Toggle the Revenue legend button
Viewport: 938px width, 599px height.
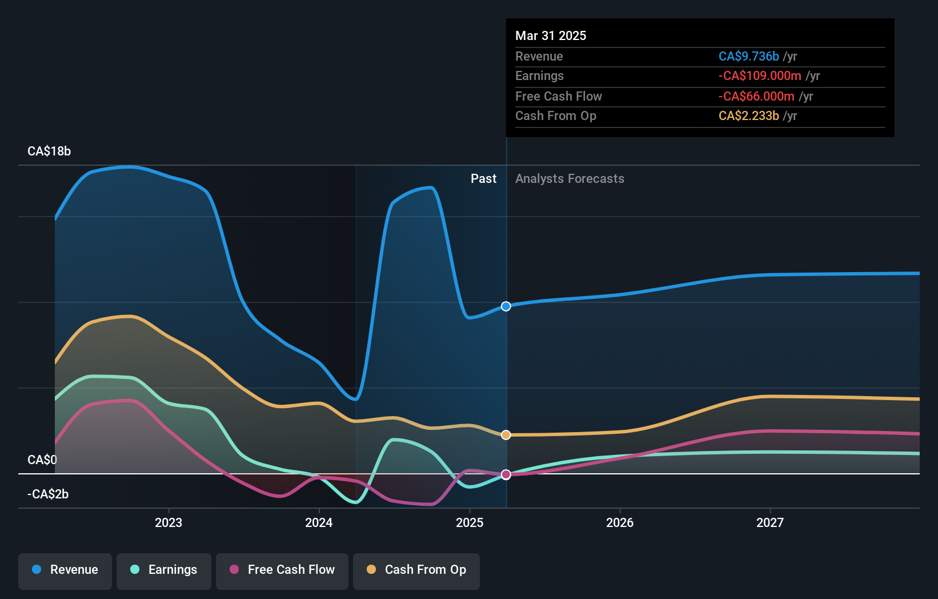(65, 571)
